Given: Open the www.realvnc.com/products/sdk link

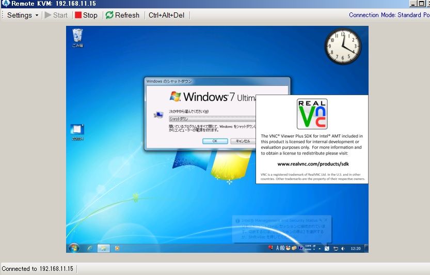Looking at the screenshot, I should [x=313, y=164].
